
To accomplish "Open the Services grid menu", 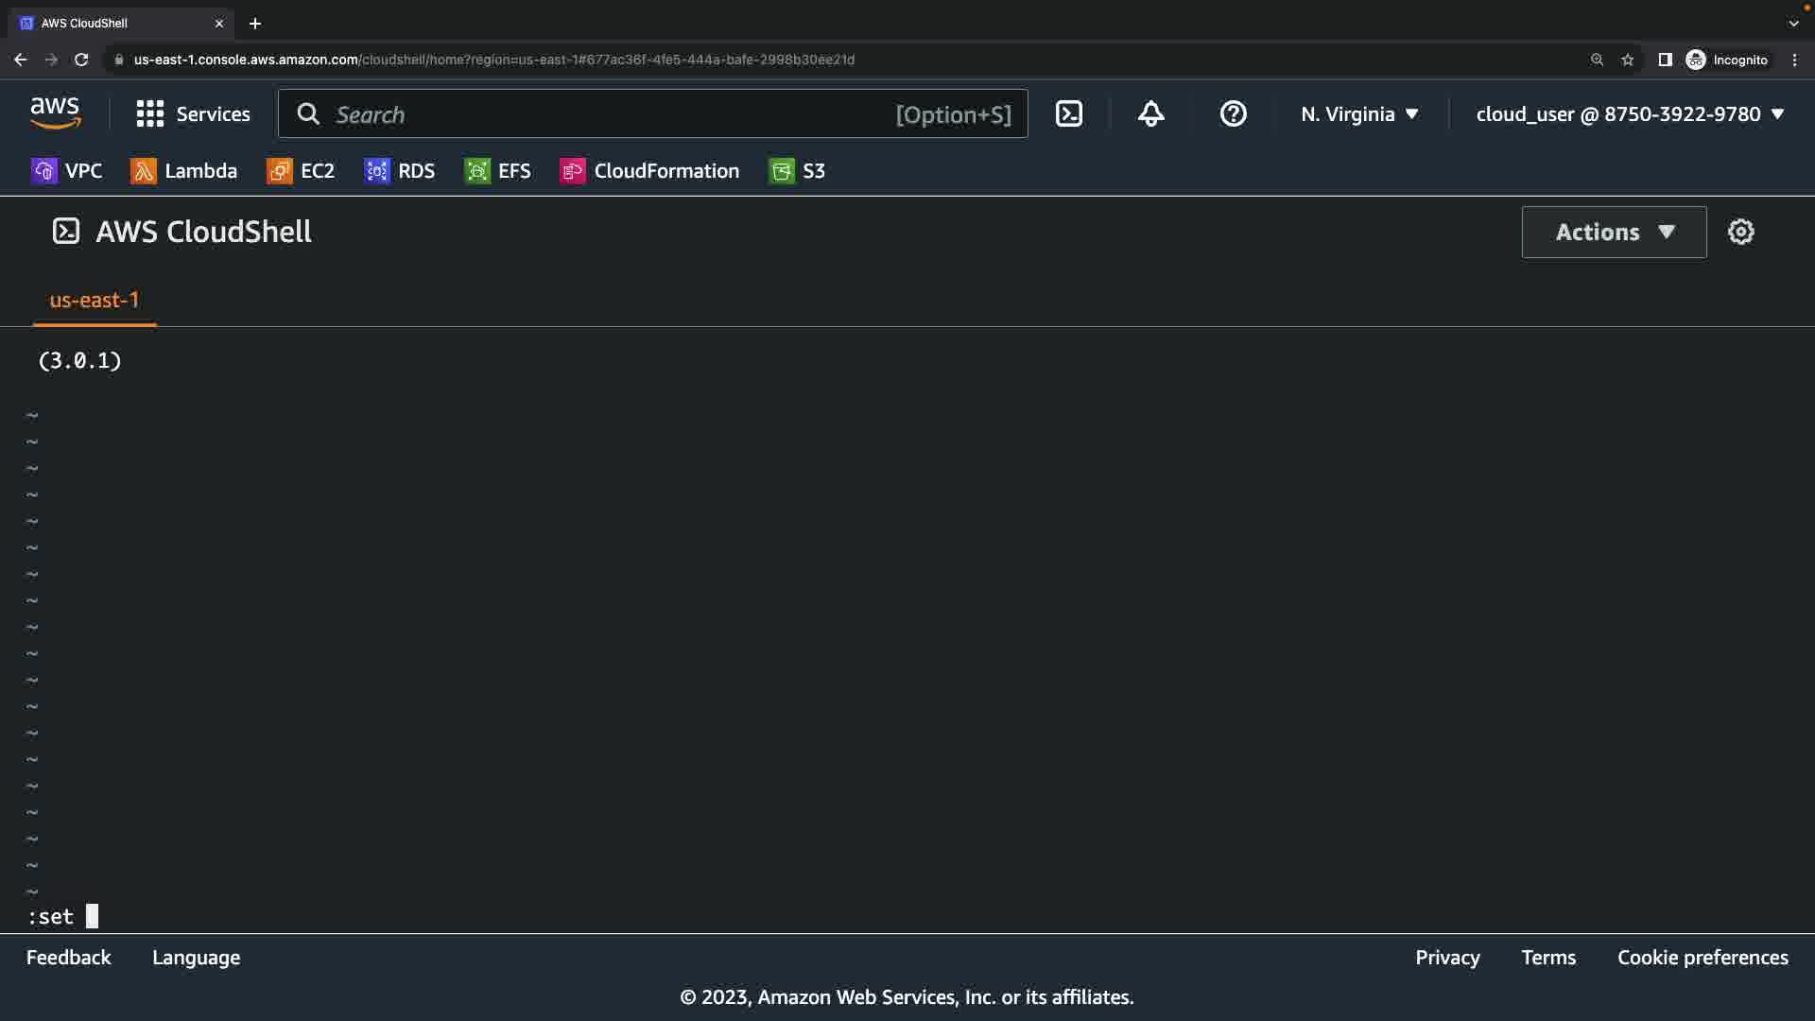I will click(x=193, y=114).
